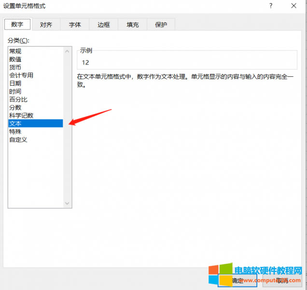
Task: Switch to the 对齐 tab
Action: [46, 25]
